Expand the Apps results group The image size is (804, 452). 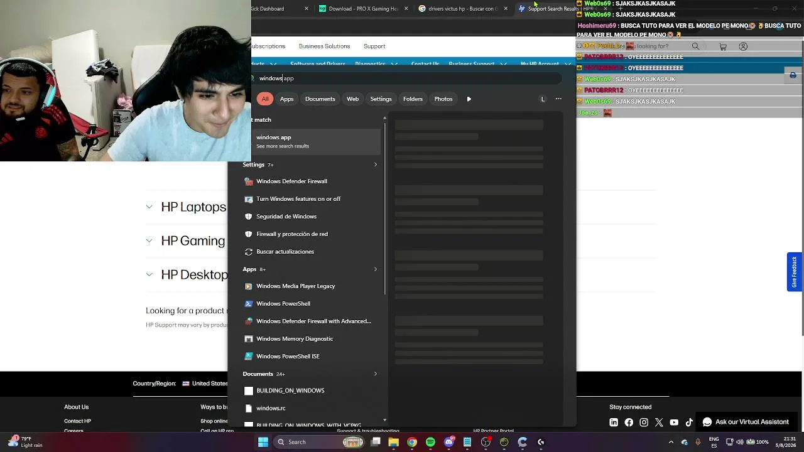click(x=376, y=269)
